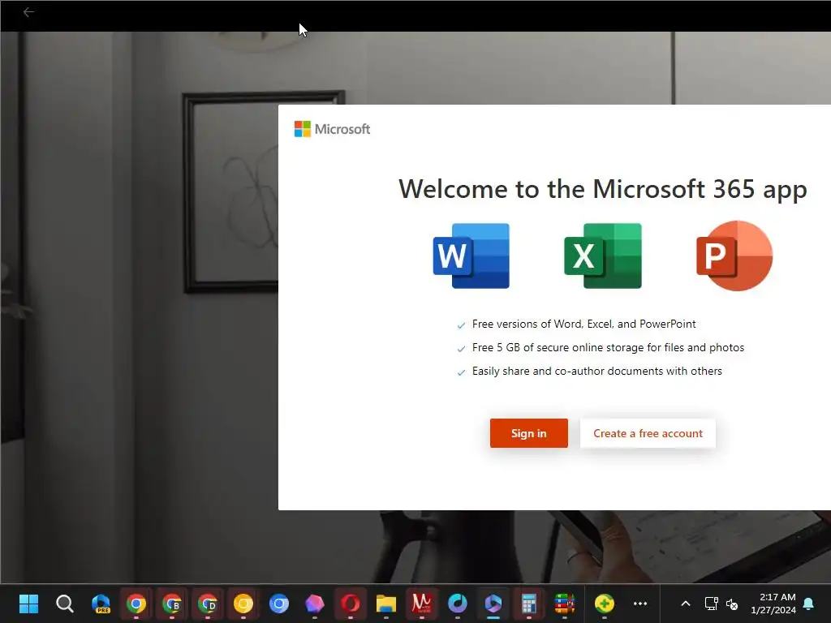Open the red M app in taskbar

422,604
